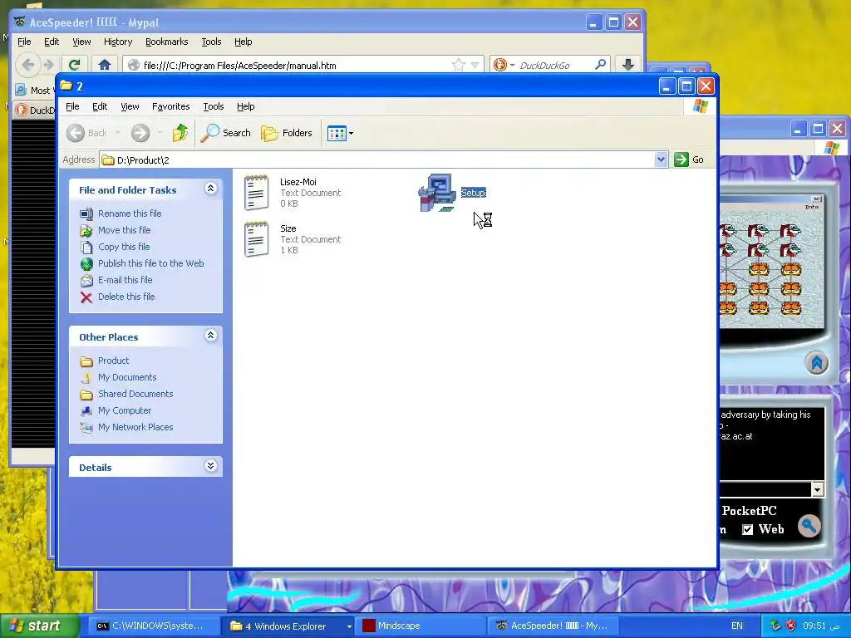Select the Lisez-Moi text document icon

point(256,193)
